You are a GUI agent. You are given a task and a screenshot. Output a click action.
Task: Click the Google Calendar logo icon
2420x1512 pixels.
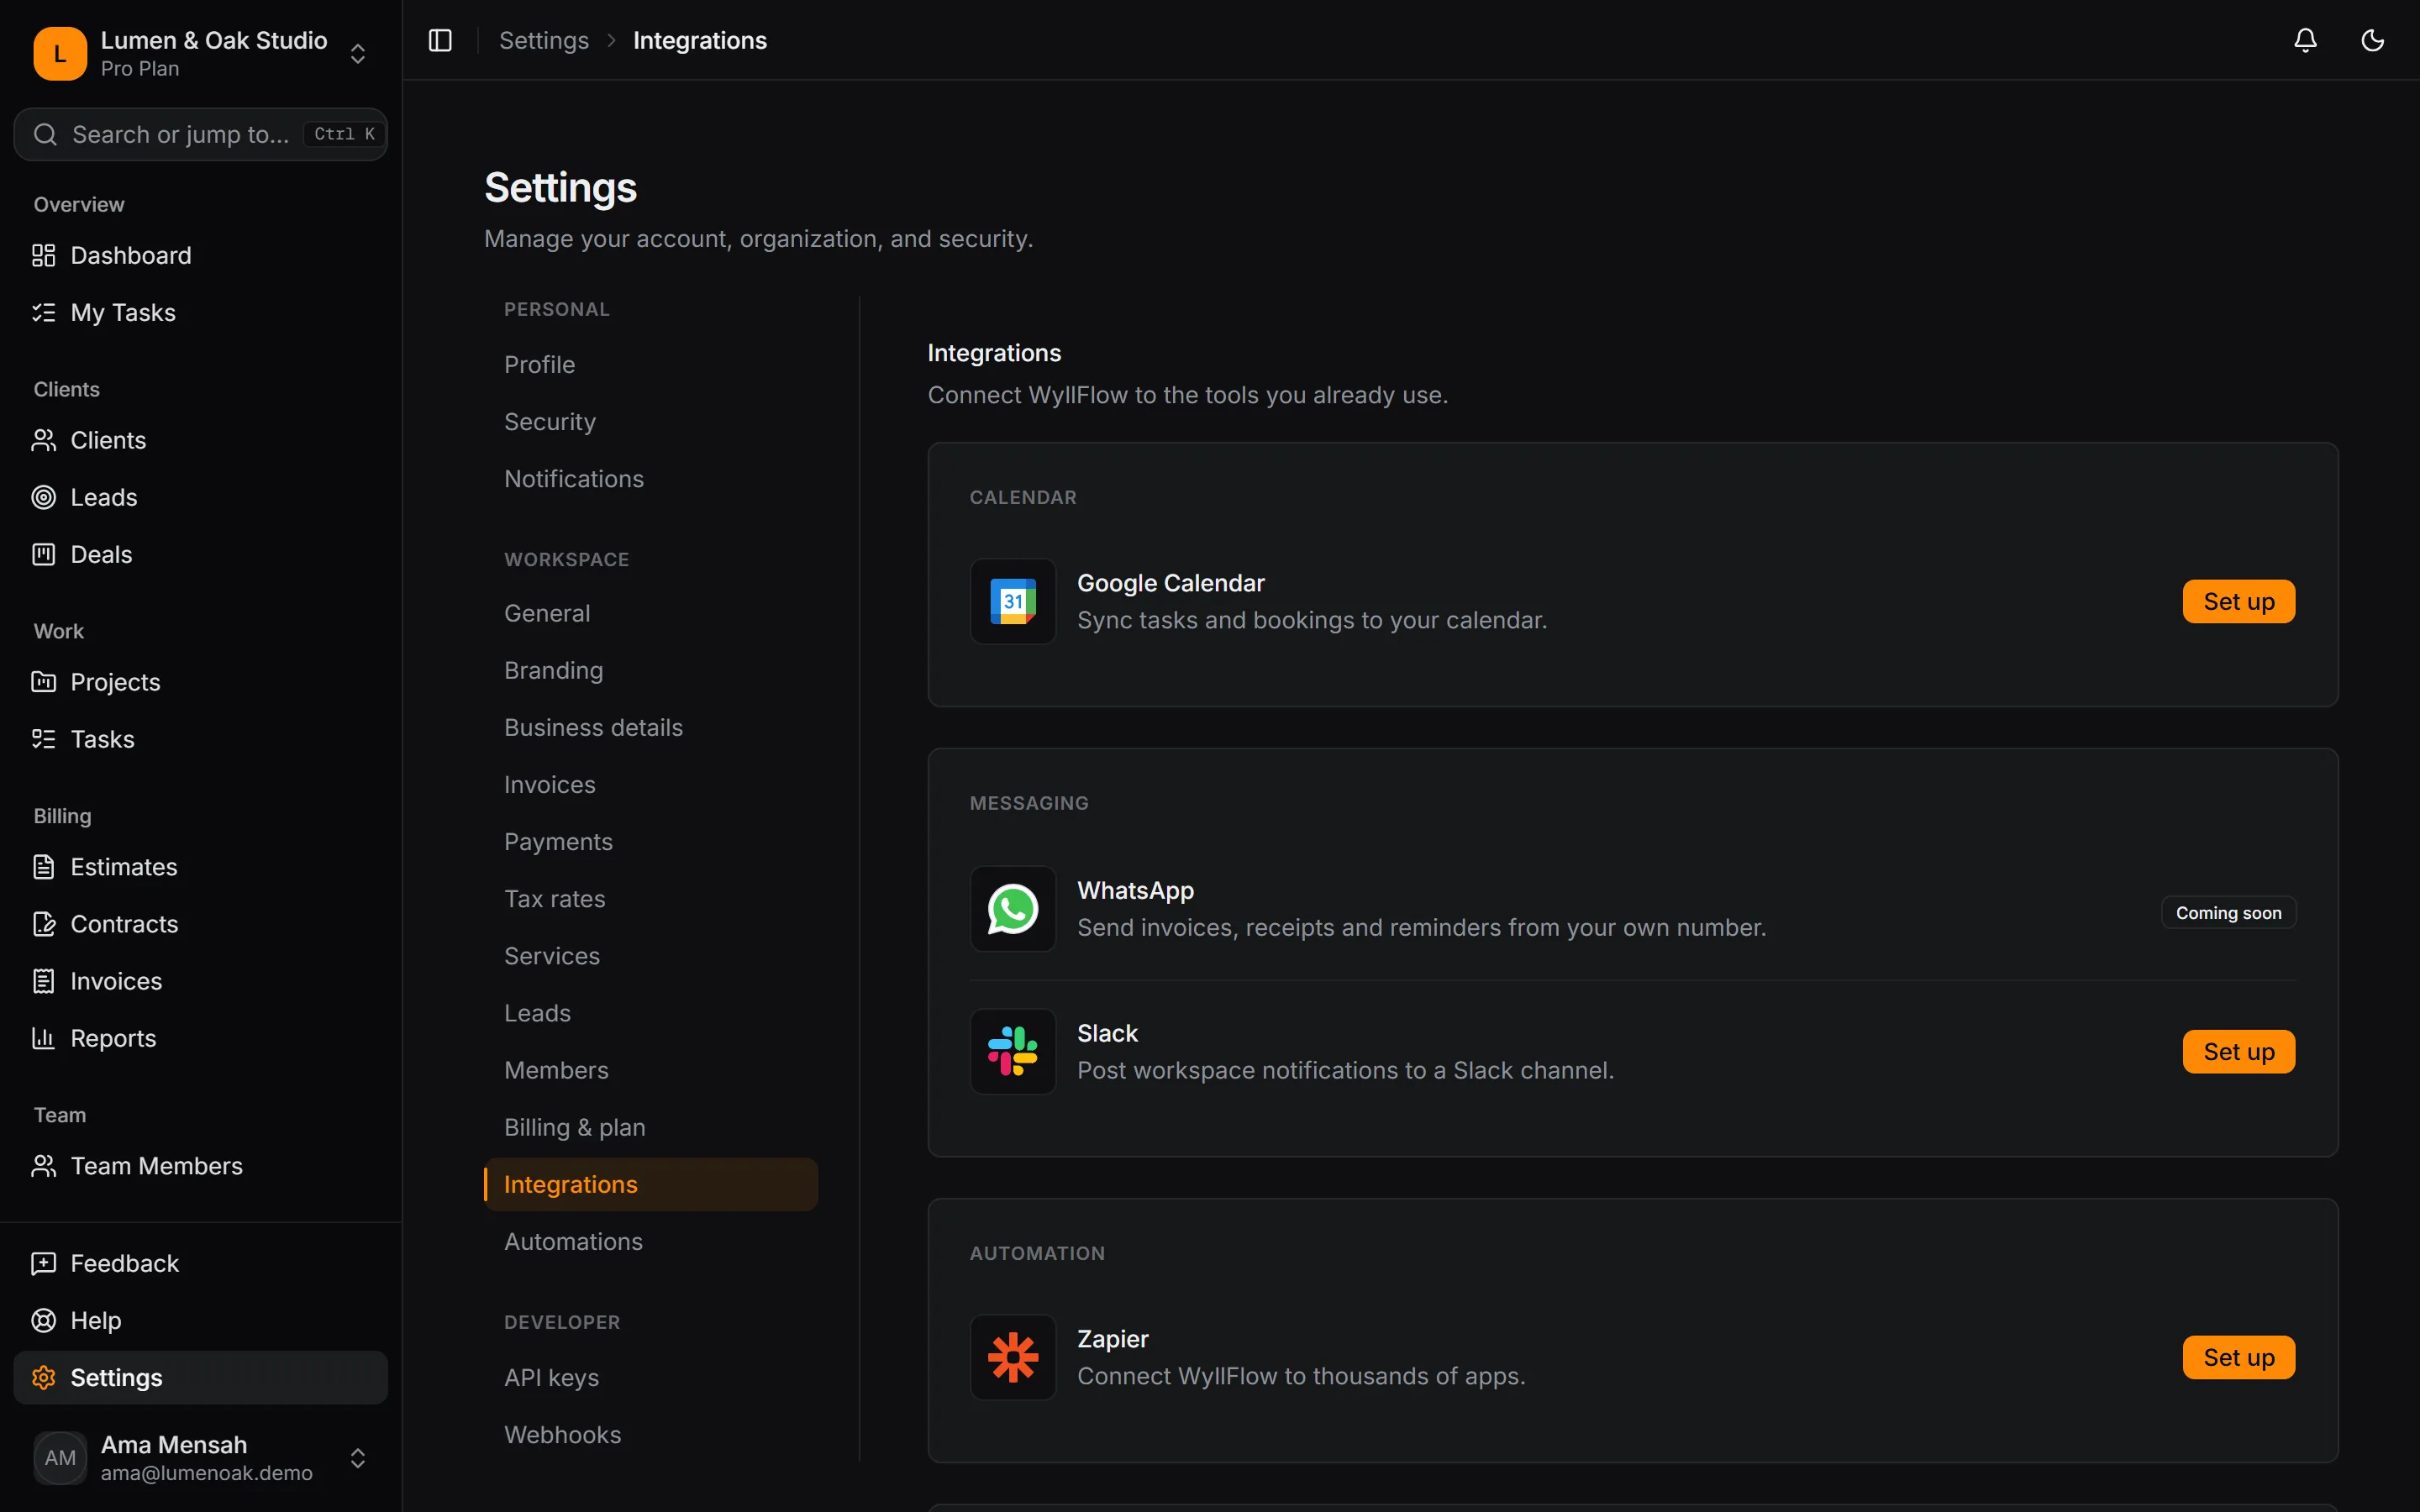[x=1012, y=601]
